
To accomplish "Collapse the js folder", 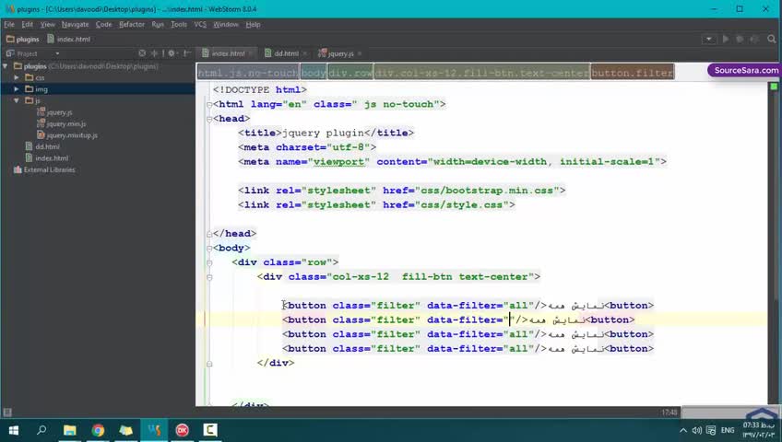I will [x=17, y=100].
